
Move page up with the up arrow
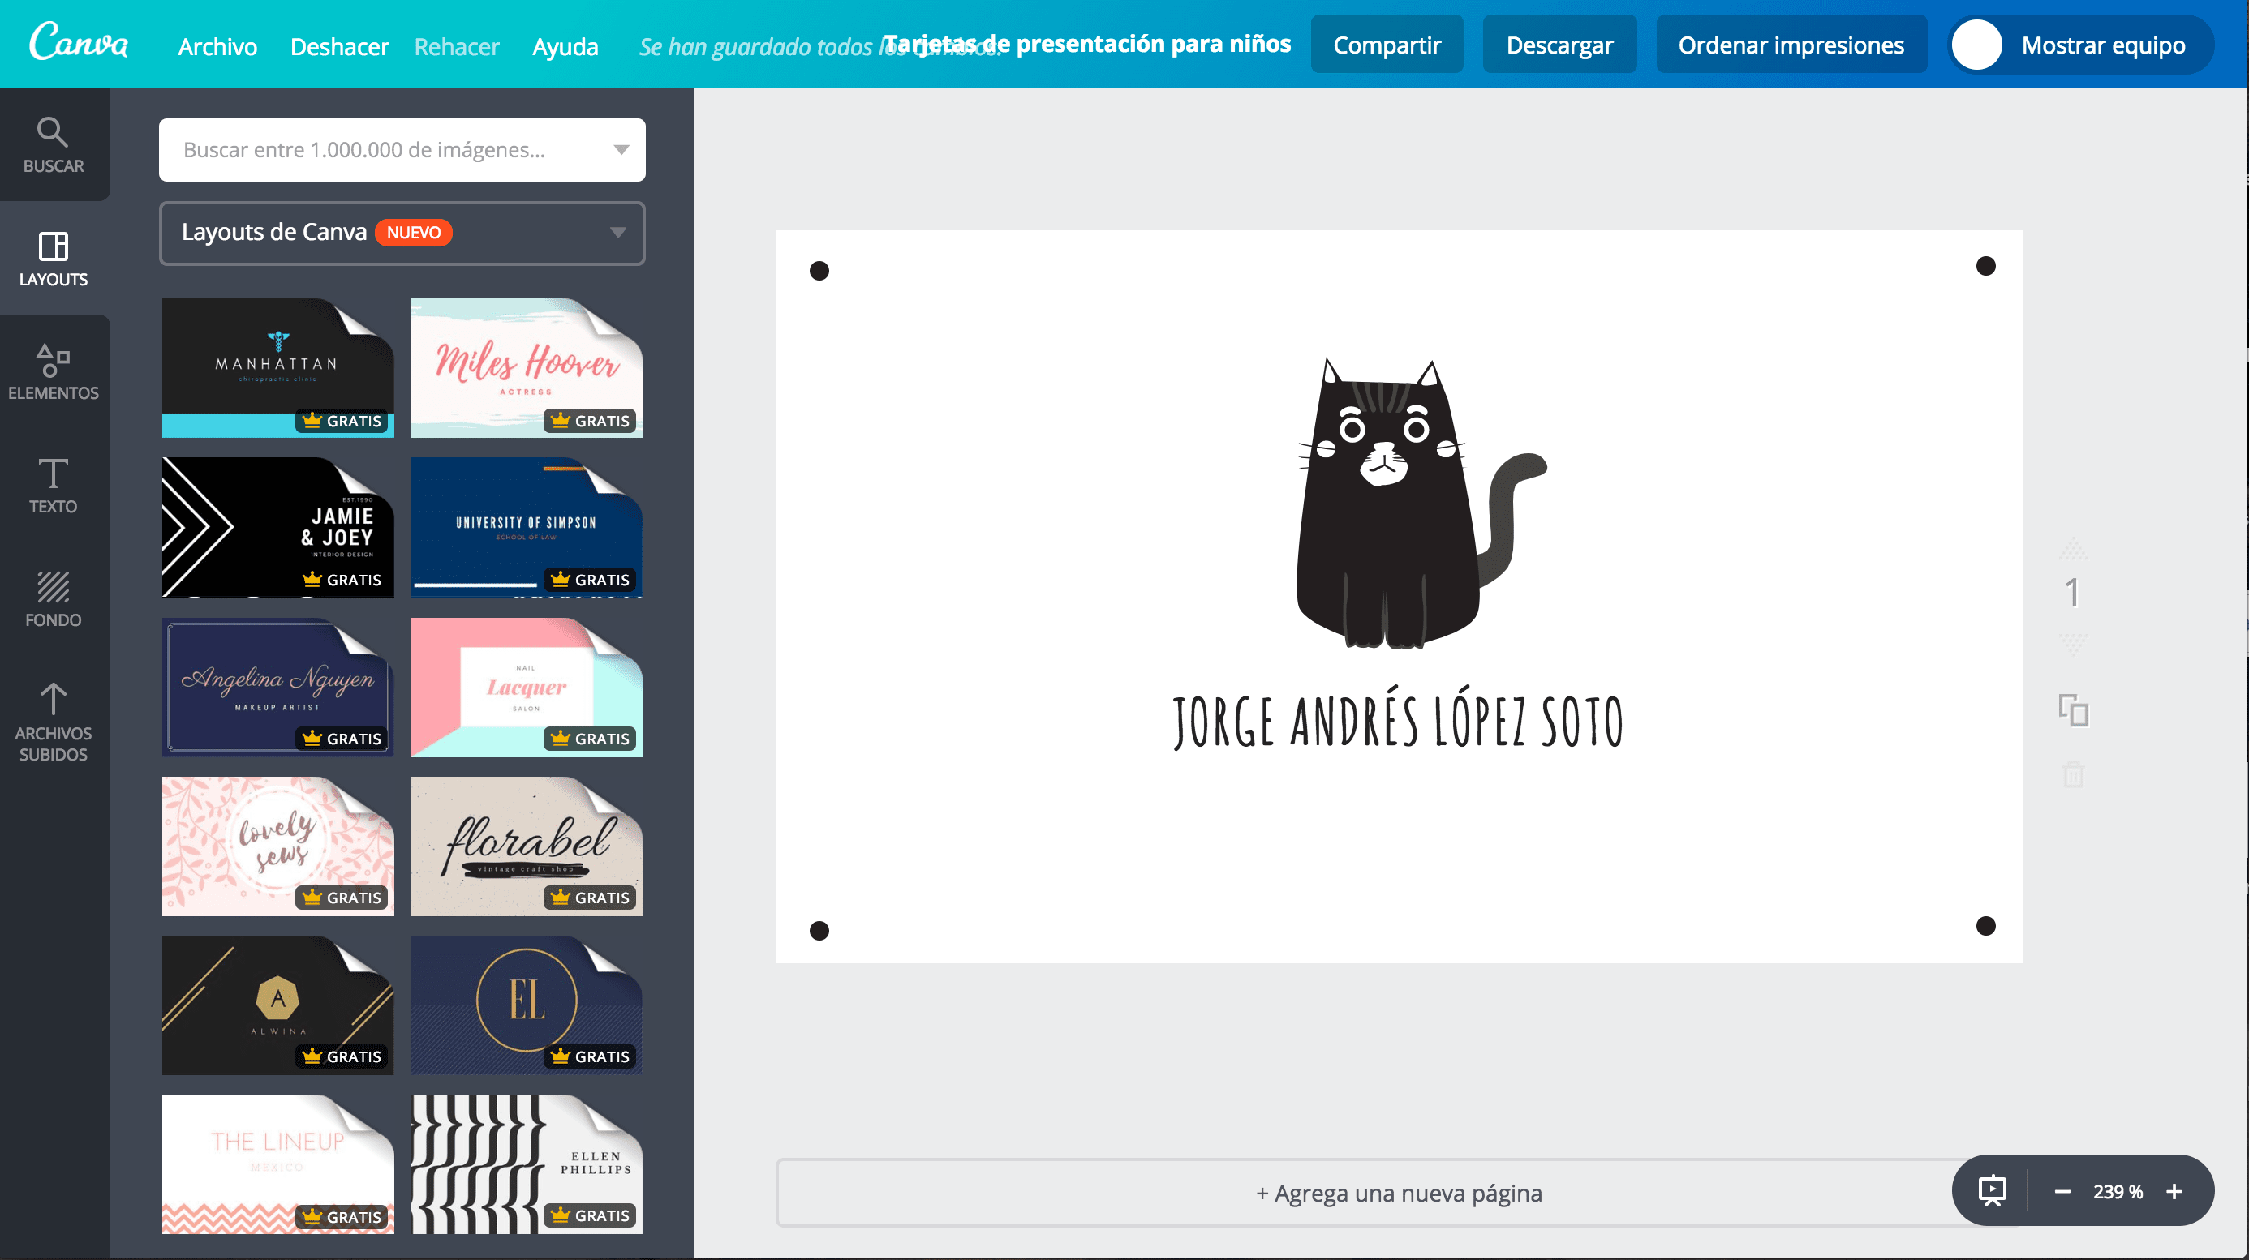click(x=2073, y=548)
